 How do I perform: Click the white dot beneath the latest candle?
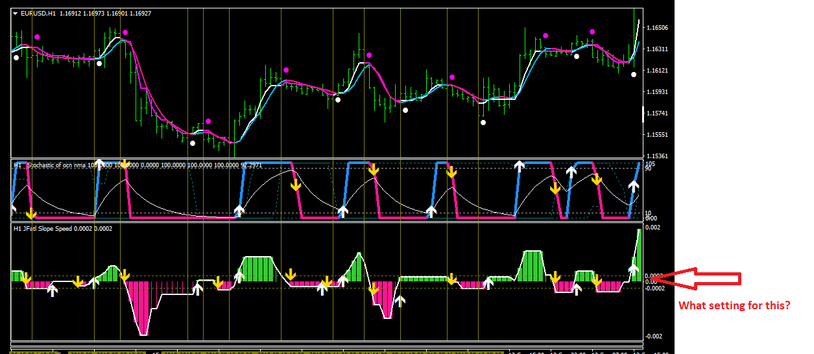point(634,75)
